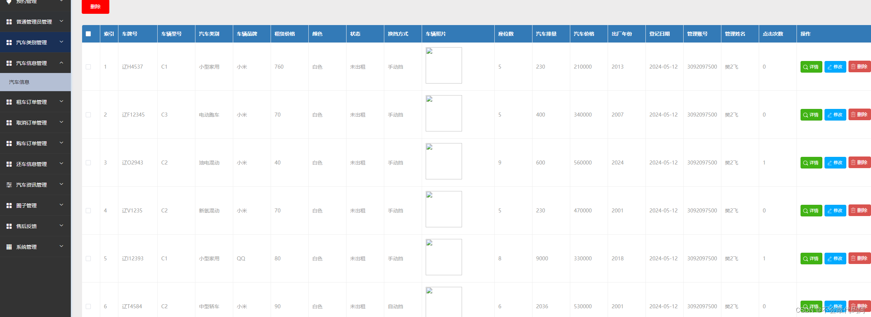
Task: Open 详情 for car 辽H4537
Action: coord(811,67)
